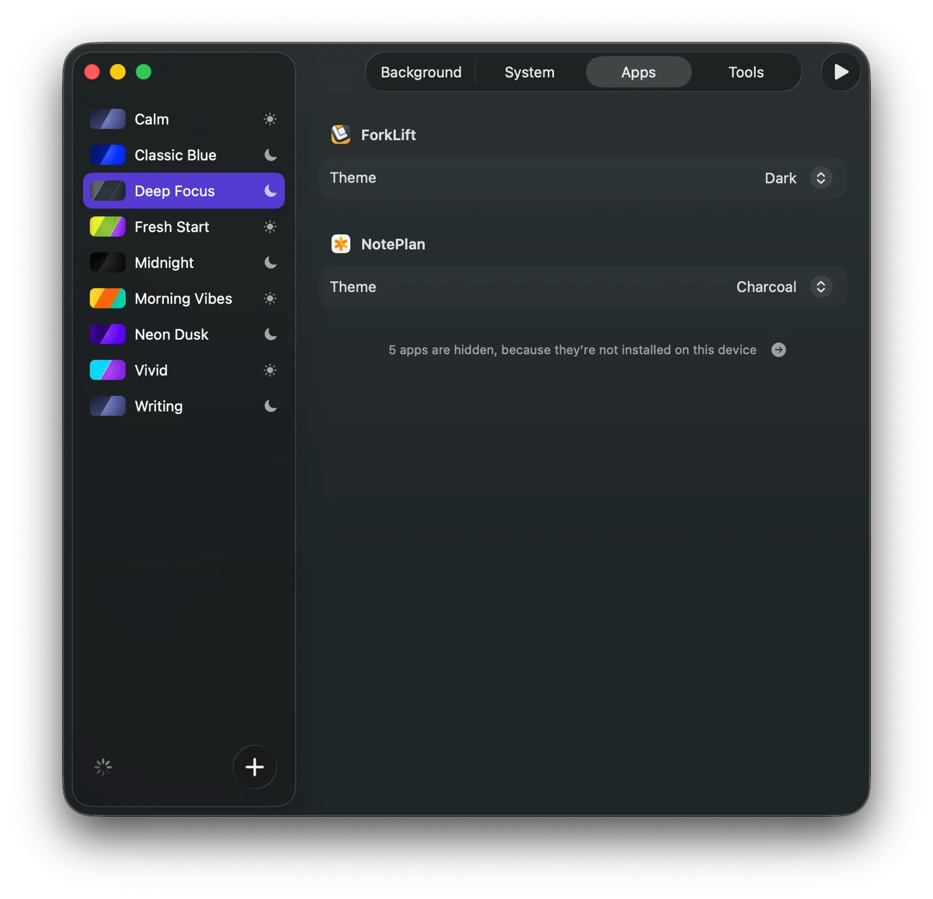Screen dimensions: 933x899
Task: Select the Calm preset name
Action: pos(151,119)
